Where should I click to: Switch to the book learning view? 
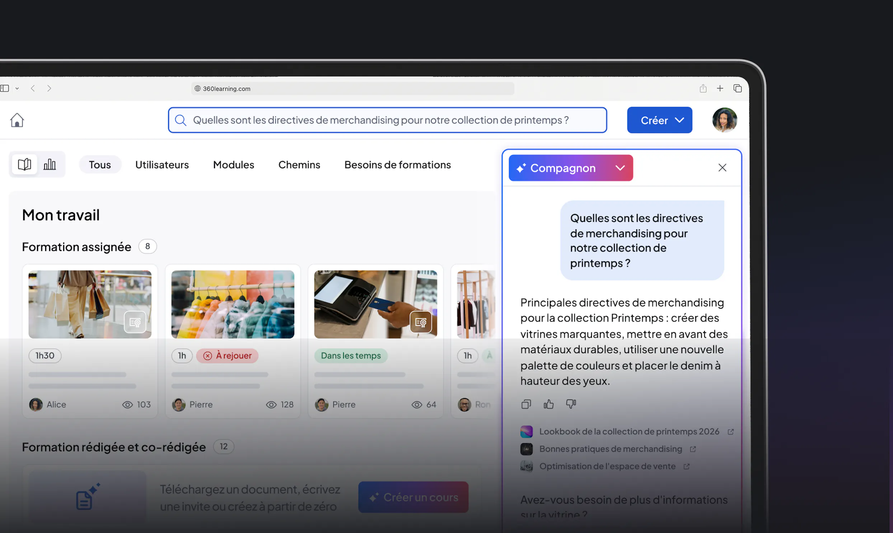[x=24, y=164]
